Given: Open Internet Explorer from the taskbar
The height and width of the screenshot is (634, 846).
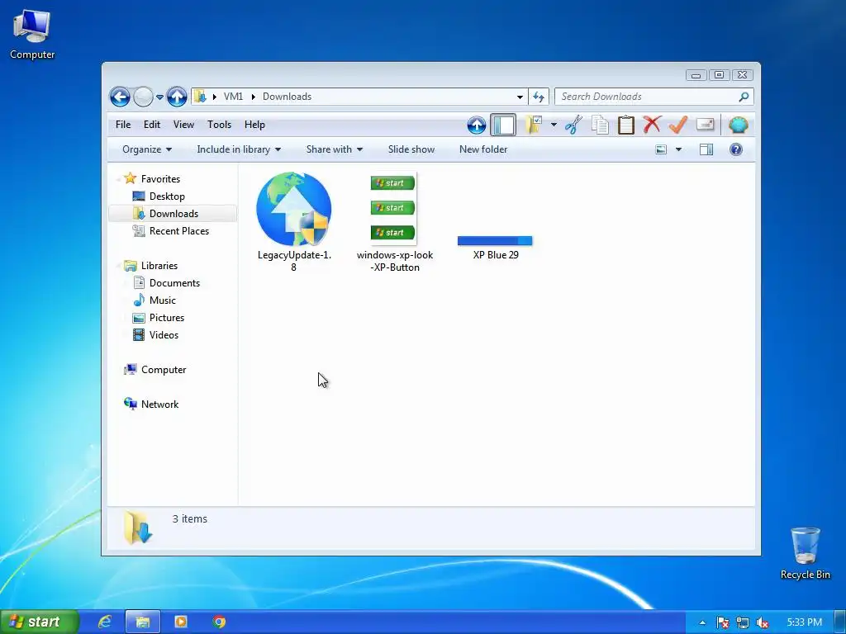Looking at the screenshot, I should (x=104, y=622).
